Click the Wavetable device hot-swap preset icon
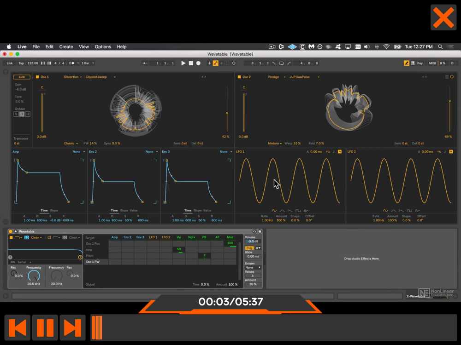Viewport: 461px width, 345px height. click(x=254, y=231)
